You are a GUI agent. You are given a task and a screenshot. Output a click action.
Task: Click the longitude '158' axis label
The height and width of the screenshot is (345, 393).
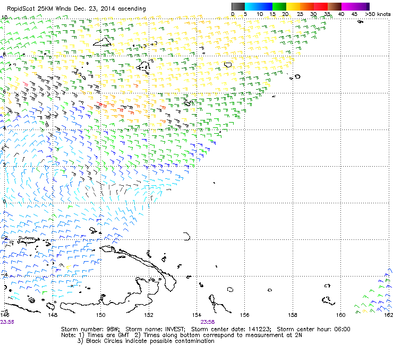coord(293,315)
